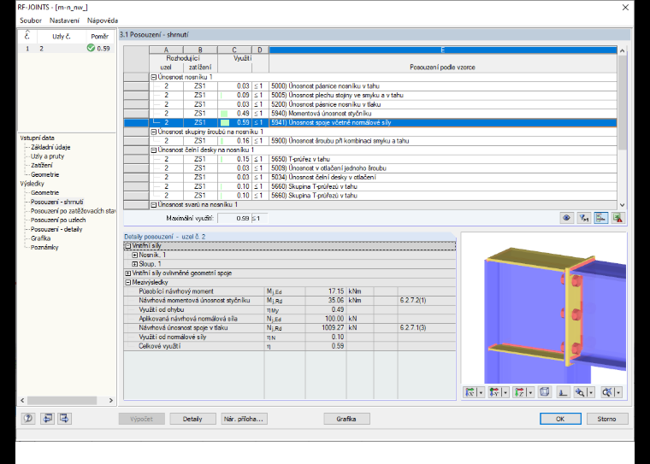Screen dimensions: 650x464
Task: Collapse the Vnitřní síly section
Action: [128, 245]
